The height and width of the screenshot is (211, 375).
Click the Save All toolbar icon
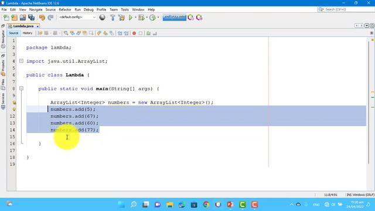pos(31,18)
